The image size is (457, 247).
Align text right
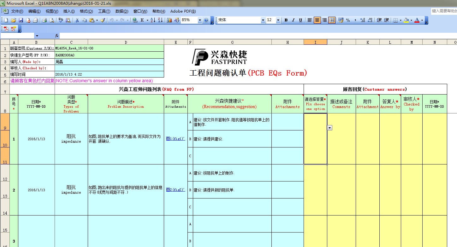pyautogui.click(x=324, y=20)
